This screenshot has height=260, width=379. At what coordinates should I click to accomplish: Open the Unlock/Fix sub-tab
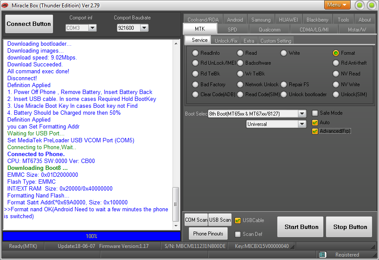[226, 41]
